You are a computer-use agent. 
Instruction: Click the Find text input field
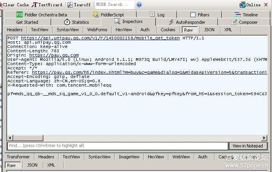pyautogui.click(x=118, y=146)
